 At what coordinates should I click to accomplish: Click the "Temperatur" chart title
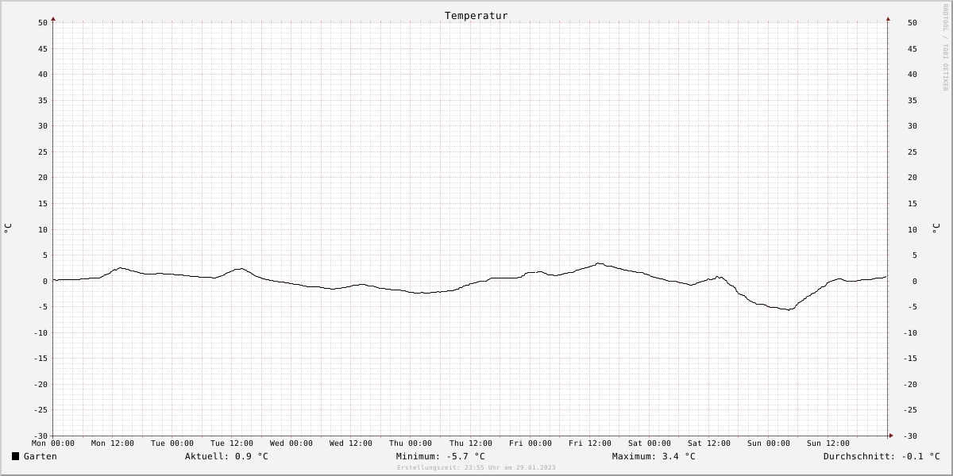pyautogui.click(x=476, y=16)
